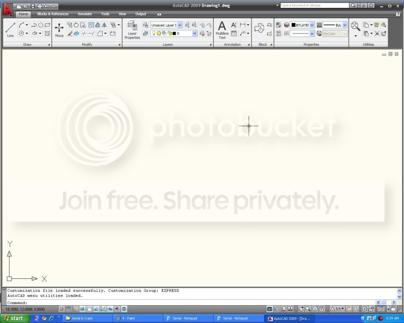Open drawing via folder icon
404x323 pixels.
(x=26, y=6)
